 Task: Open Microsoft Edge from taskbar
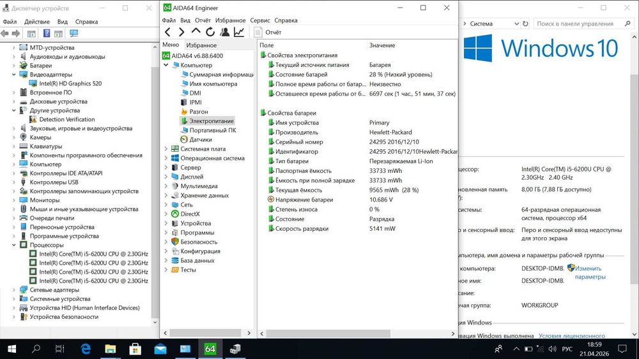[85, 348]
